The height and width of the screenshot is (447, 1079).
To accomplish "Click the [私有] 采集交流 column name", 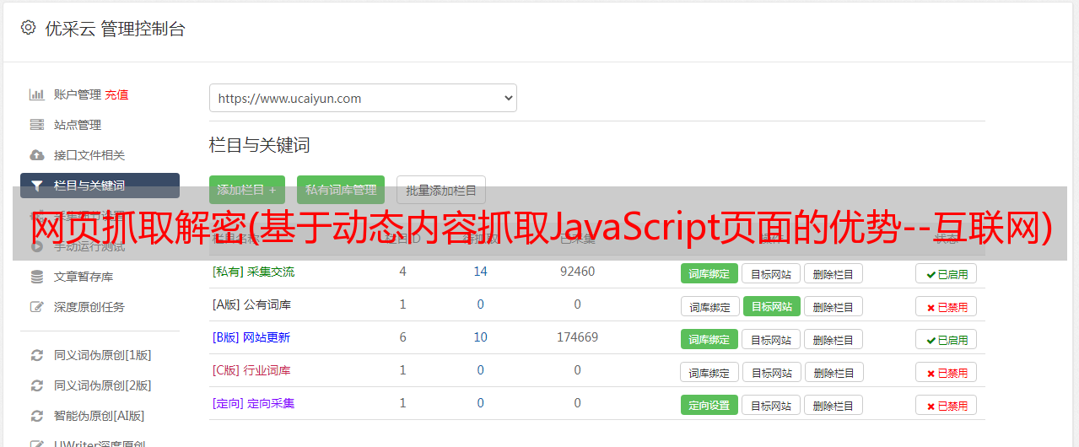I will point(253,272).
